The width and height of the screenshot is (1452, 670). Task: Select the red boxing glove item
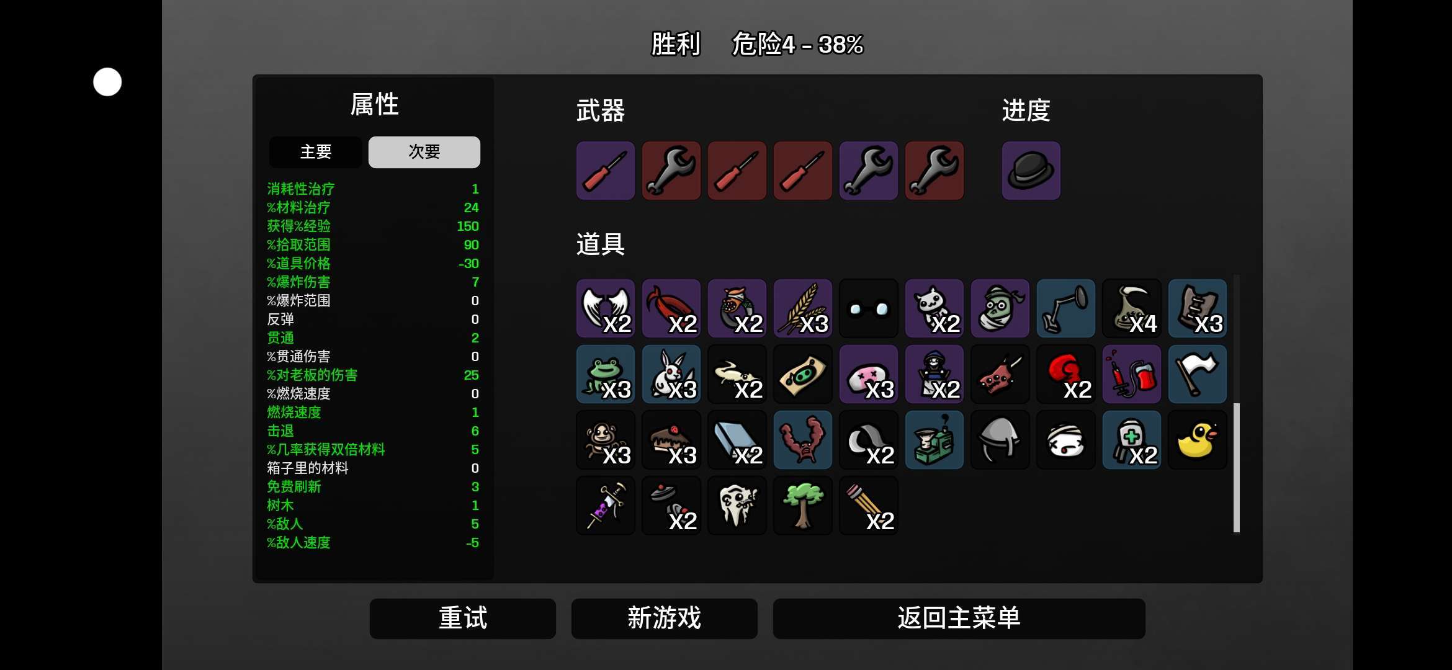pos(1065,374)
